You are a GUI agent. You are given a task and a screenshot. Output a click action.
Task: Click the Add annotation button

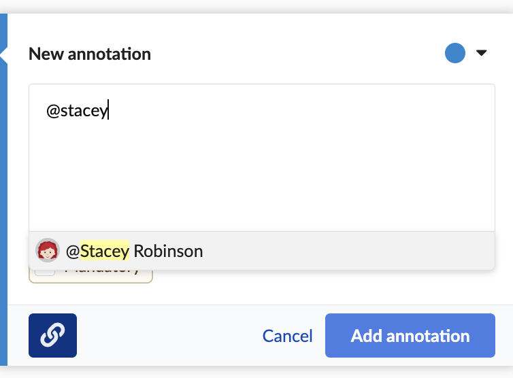(410, 335)
